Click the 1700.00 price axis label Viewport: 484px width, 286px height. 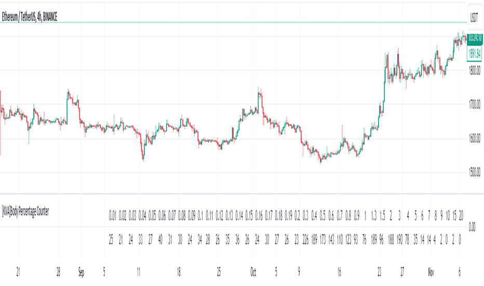[475, 105]
